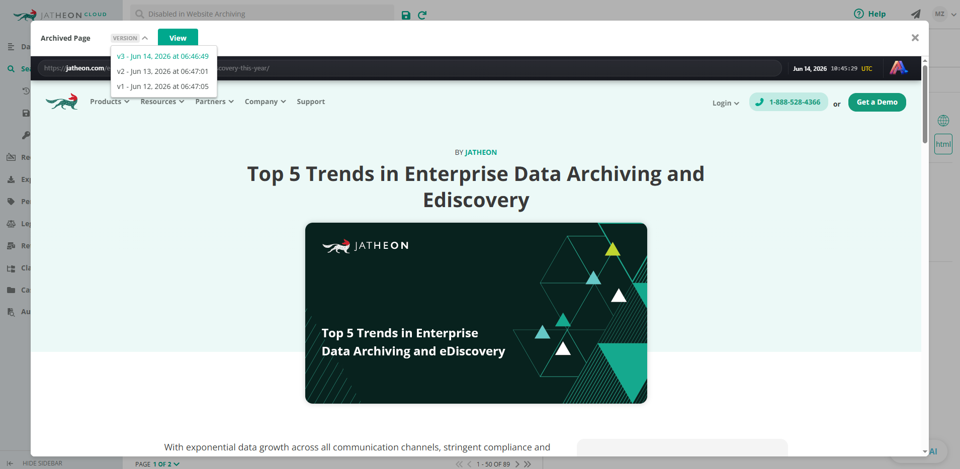This screenshot has height=469, width=960.
Task: Open the Login dropdown
Action: pos(726,103)
